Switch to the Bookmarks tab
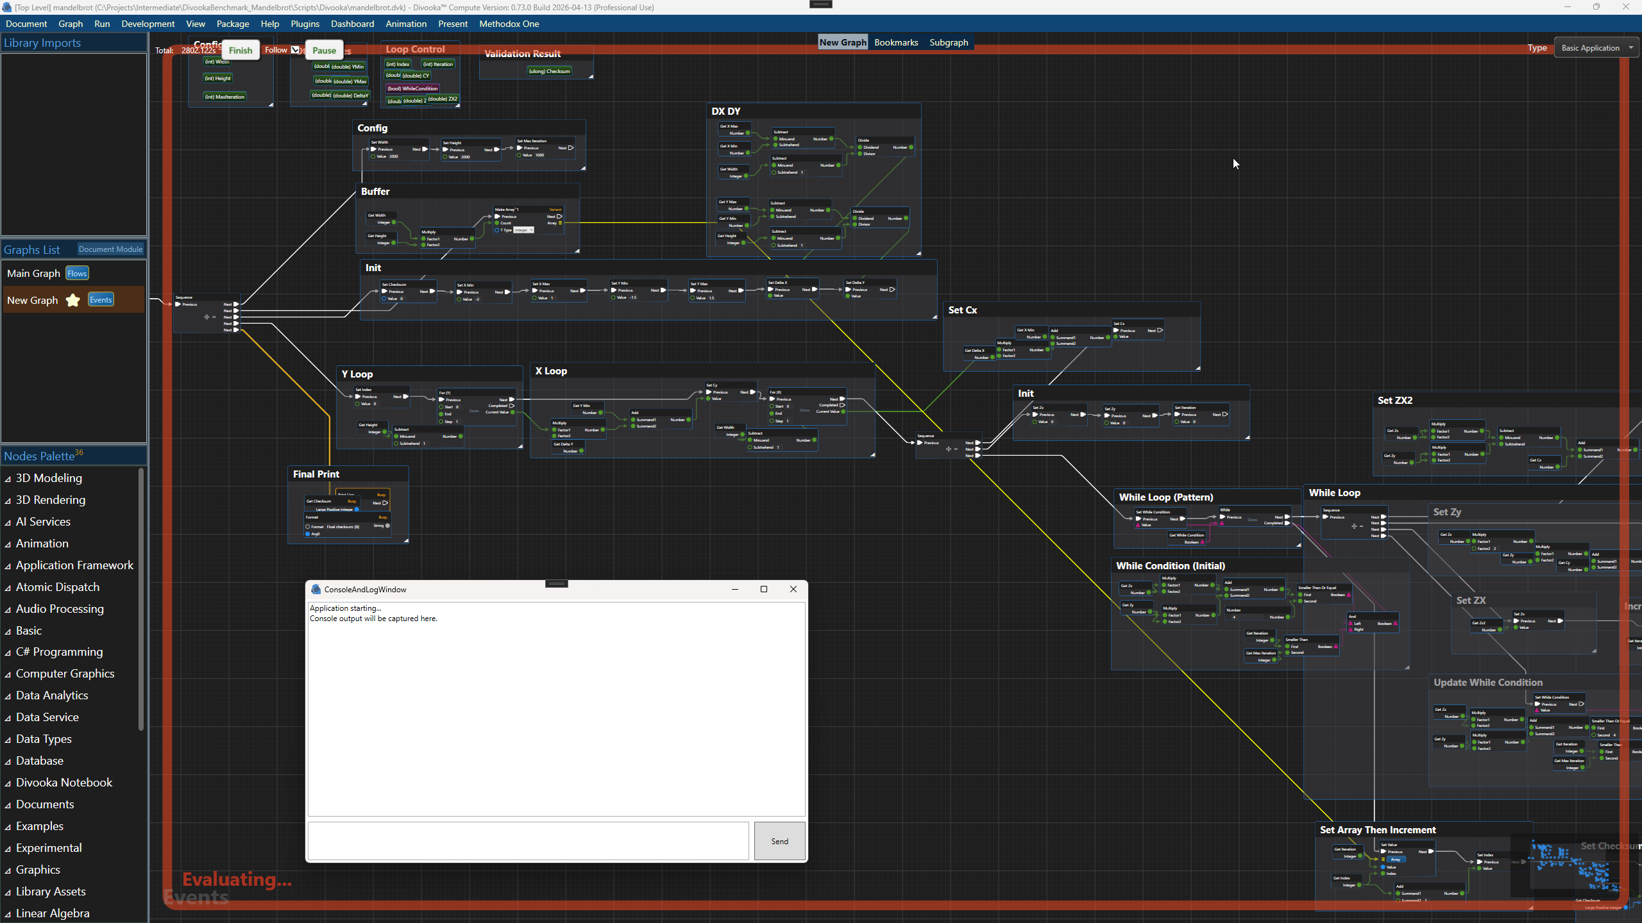The width and height of the screenshot is (1642, 923). click(x=896, y=42)
